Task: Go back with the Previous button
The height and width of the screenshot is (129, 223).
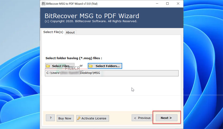Action: (x=142, y=118)
